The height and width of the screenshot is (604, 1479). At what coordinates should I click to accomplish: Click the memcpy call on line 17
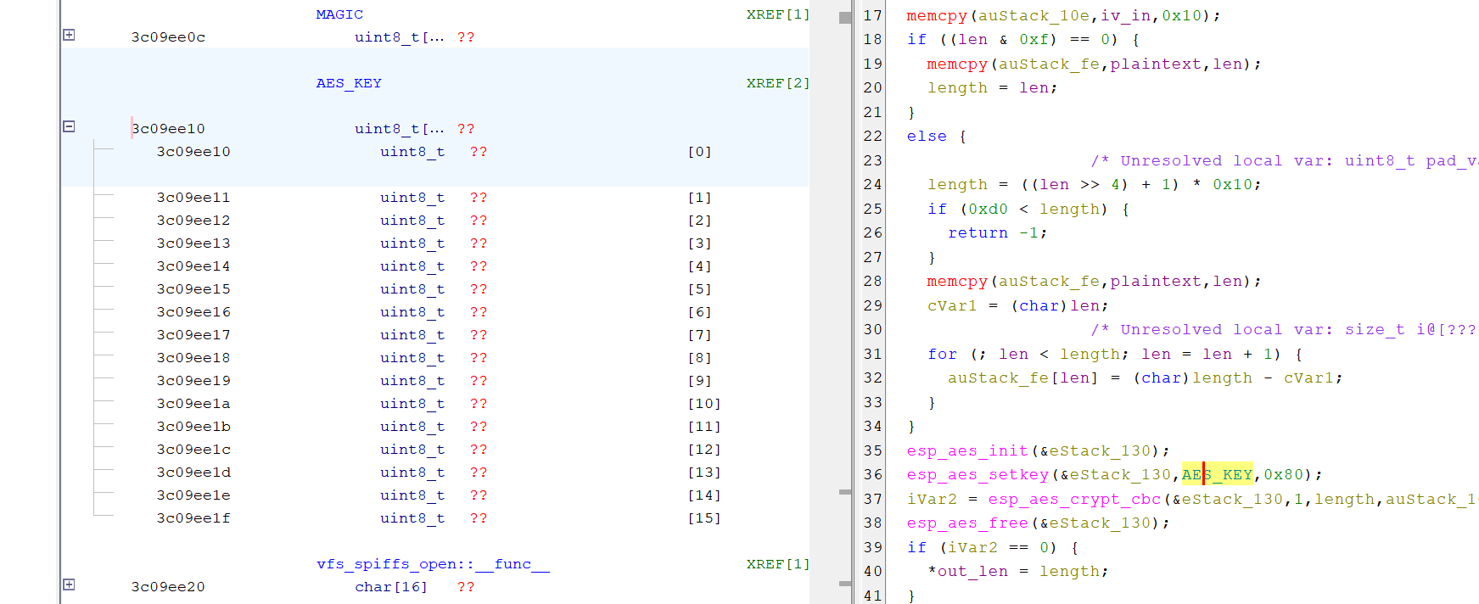[936, 16]
